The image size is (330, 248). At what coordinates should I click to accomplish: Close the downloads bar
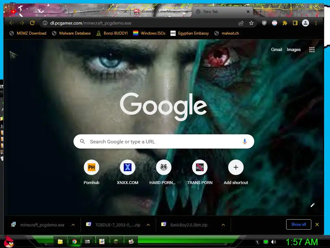(317, 224)
